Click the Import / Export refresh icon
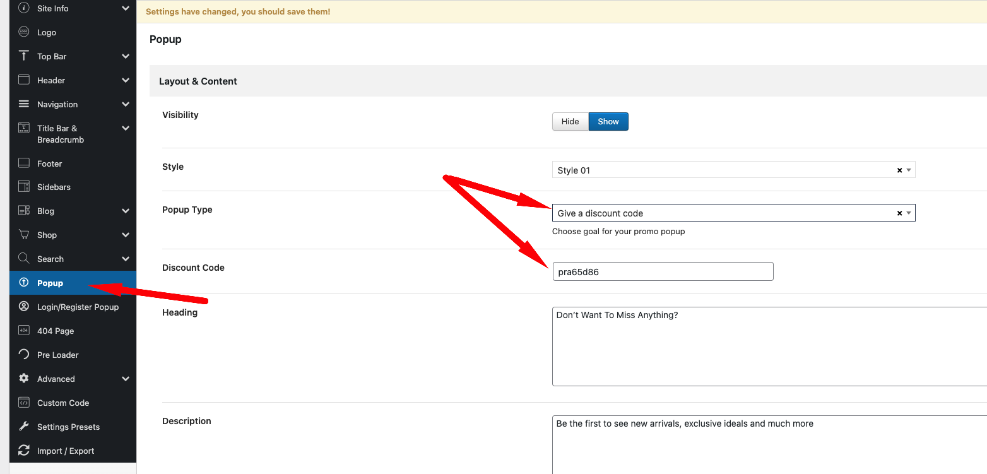The width and height of the screenshot is (987, 474). (24, 451)
